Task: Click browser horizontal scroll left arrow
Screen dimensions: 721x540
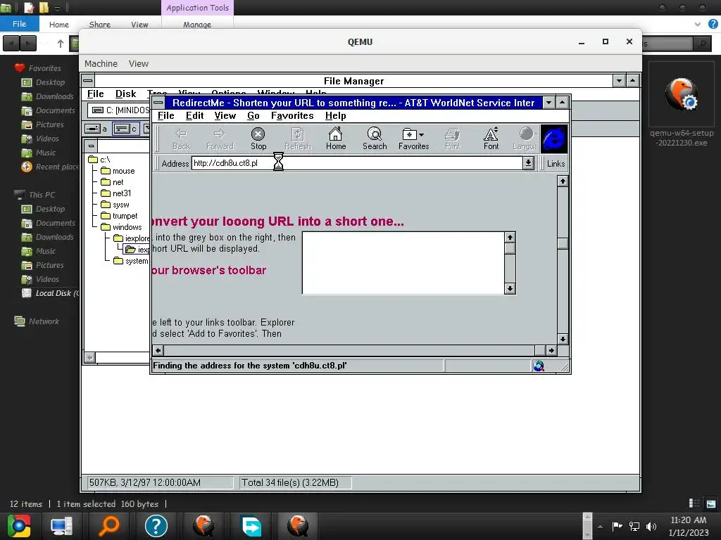Action: pyautogui.click(x=158, y=350)
